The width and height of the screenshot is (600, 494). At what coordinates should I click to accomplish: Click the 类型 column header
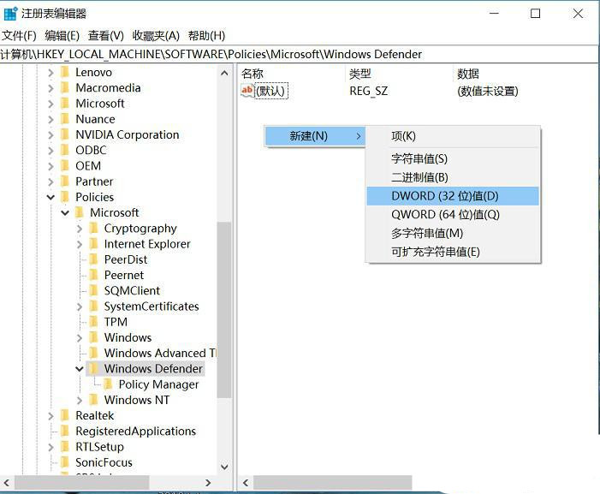click(x=401, y=74)
